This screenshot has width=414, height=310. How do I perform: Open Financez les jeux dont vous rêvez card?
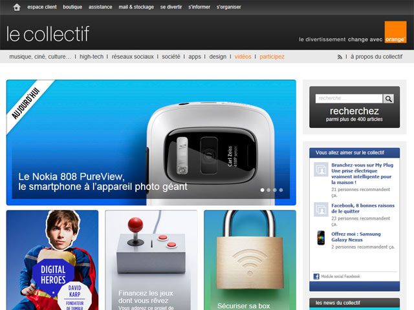[151, 260]
